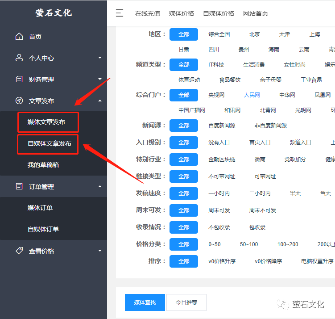Filter by 包收录
The width and height of the screenshot is (335, 319).
pyautogui.click(x=257, y=227)
